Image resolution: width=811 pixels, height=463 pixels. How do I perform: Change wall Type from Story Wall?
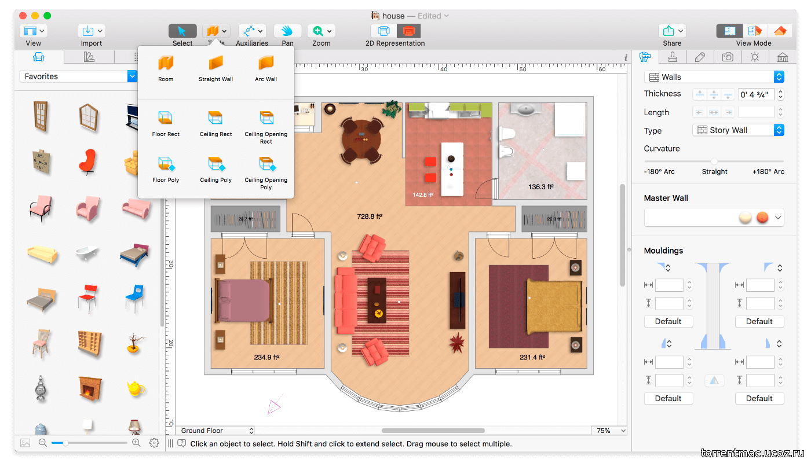click(x=739, y=130)
